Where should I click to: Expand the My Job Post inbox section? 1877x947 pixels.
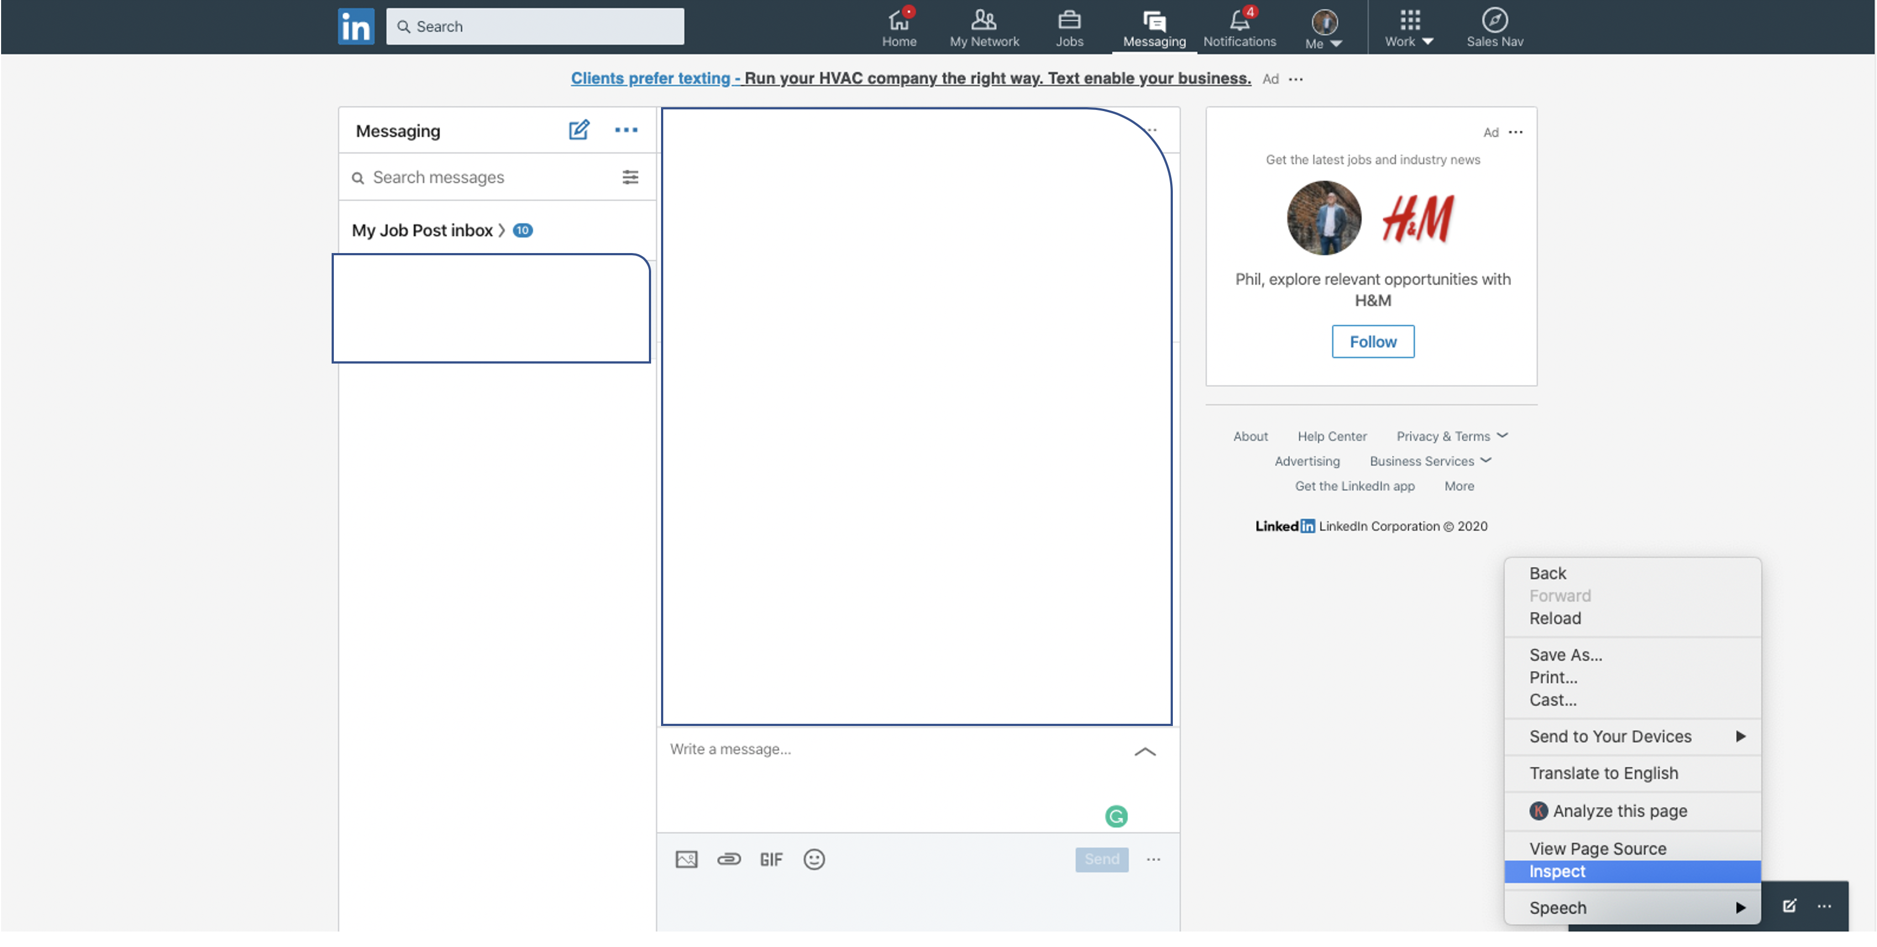pyautogui.click(x=501, y=229)
